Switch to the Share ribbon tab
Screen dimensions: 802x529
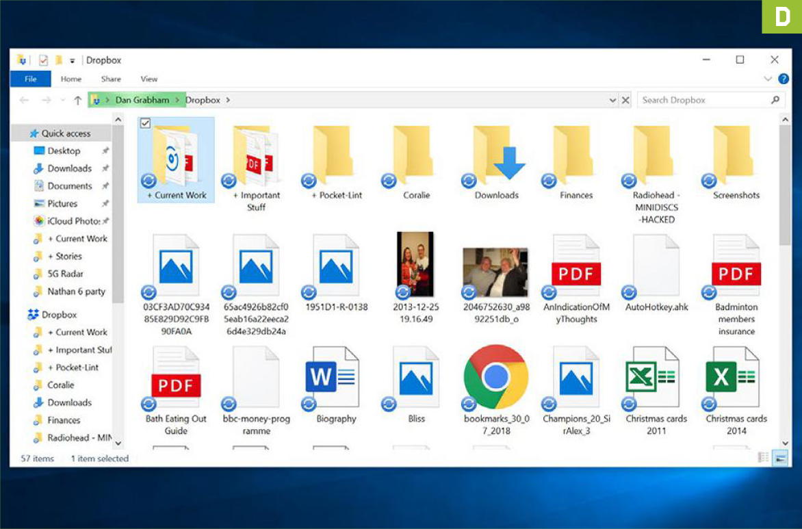111,79
